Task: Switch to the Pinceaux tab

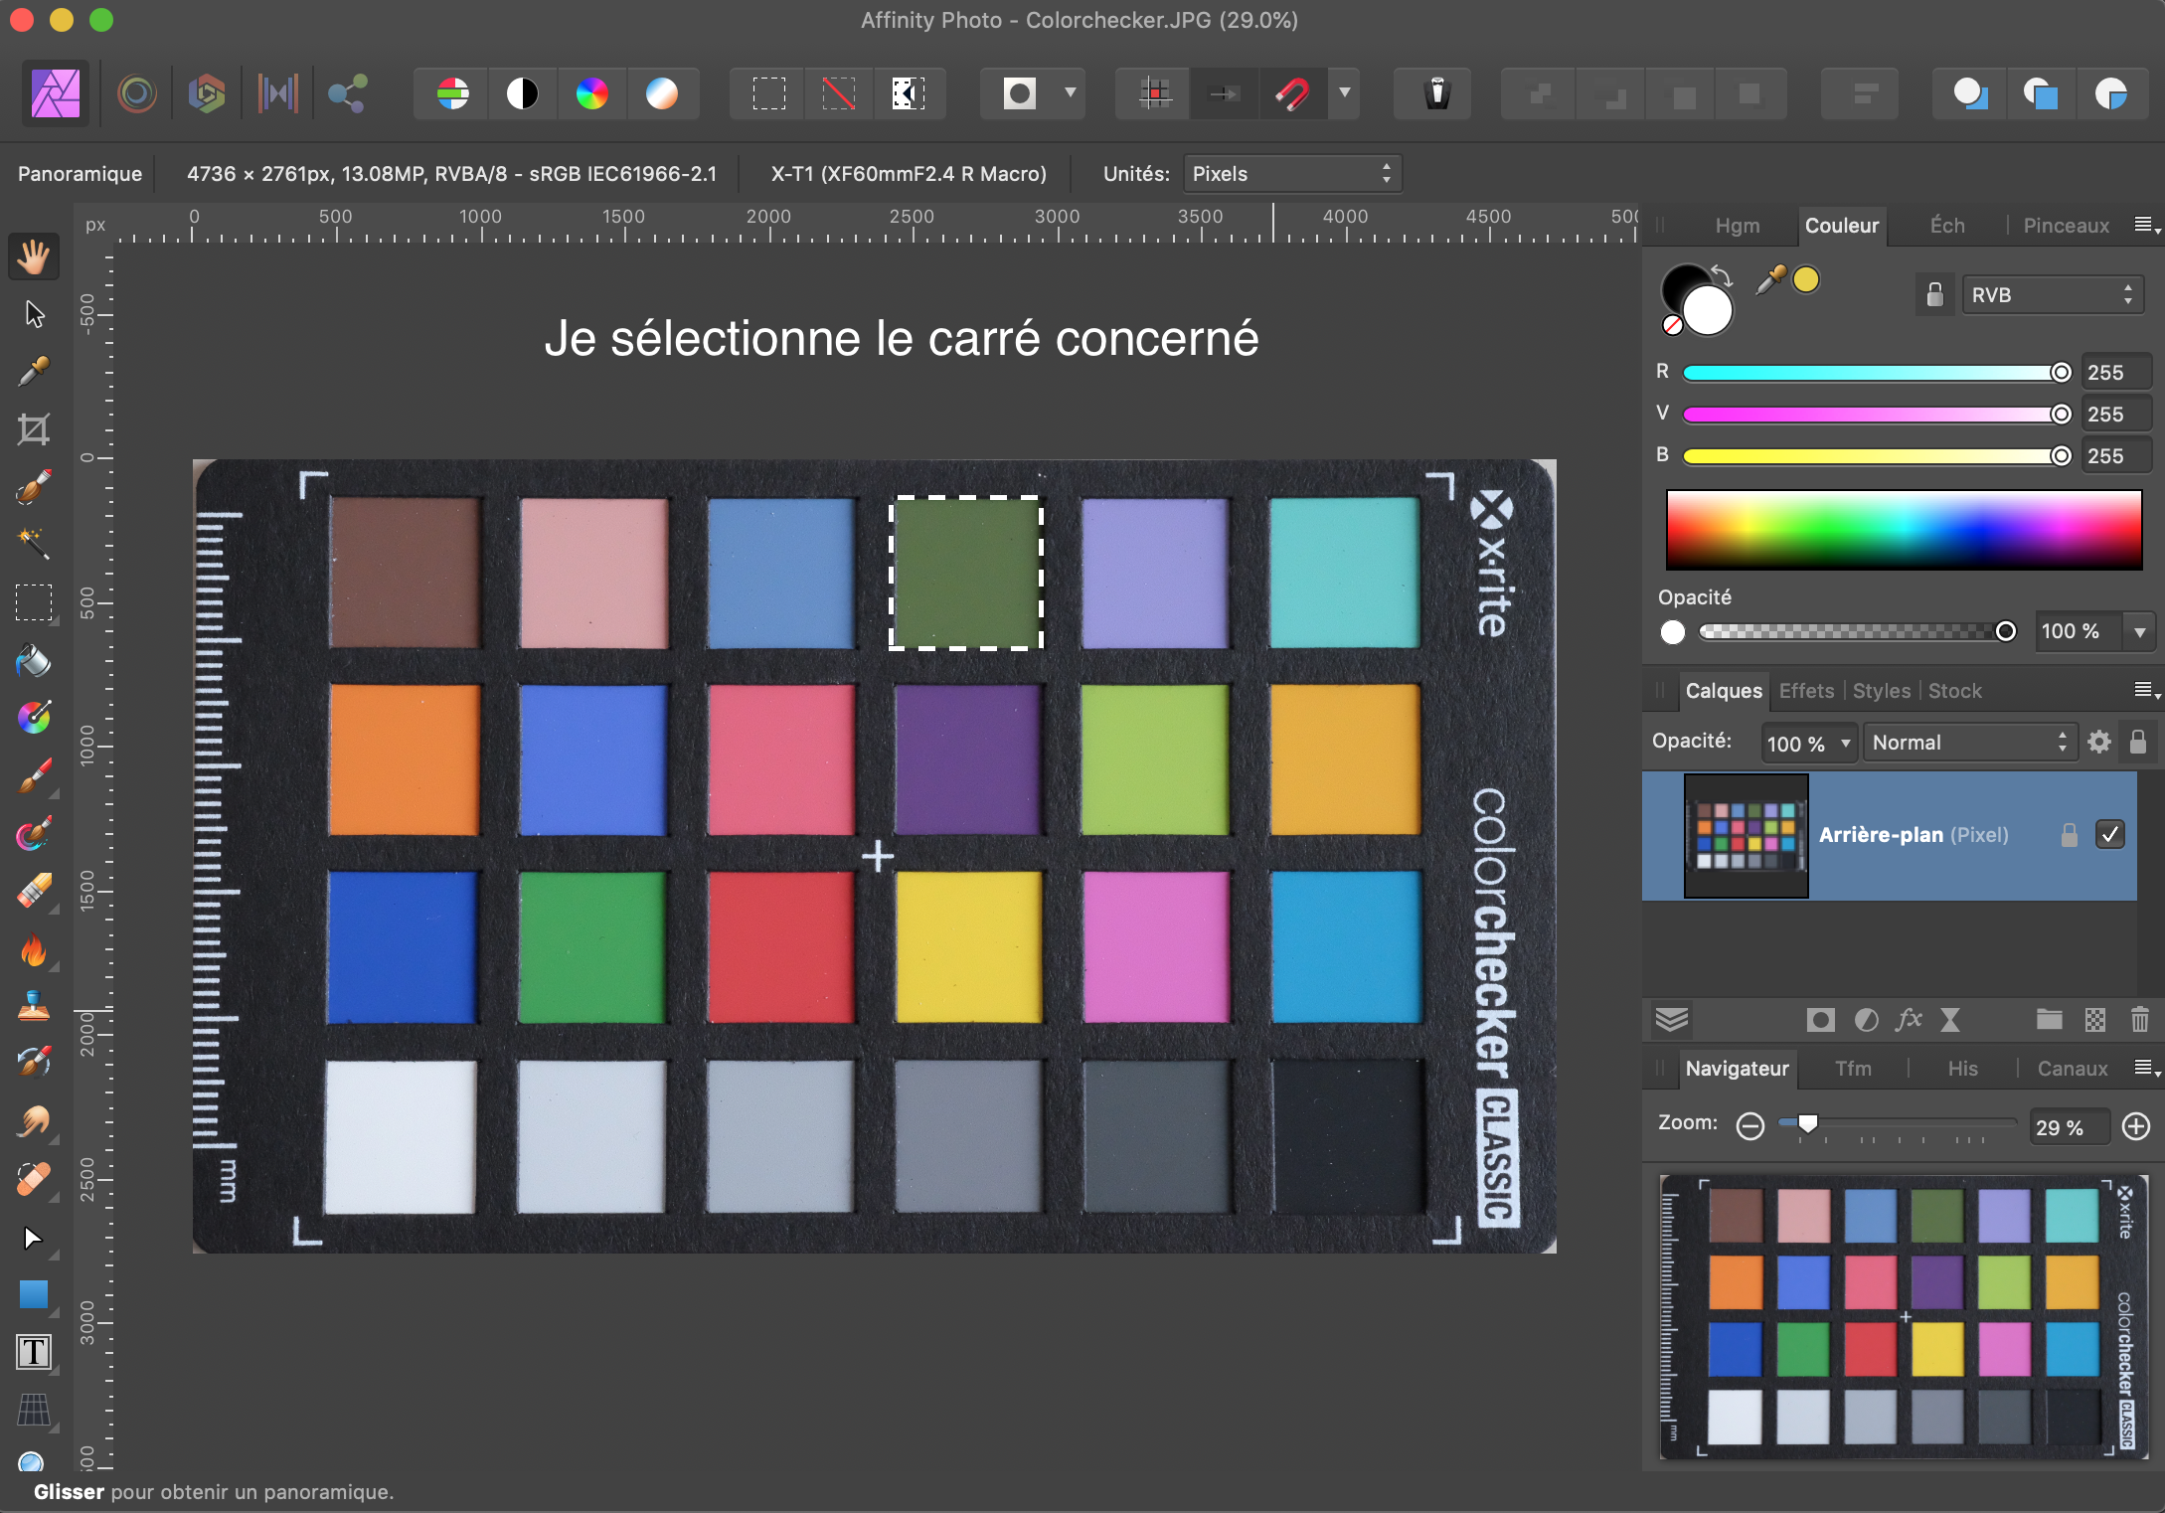Action: coord(2066,226)
